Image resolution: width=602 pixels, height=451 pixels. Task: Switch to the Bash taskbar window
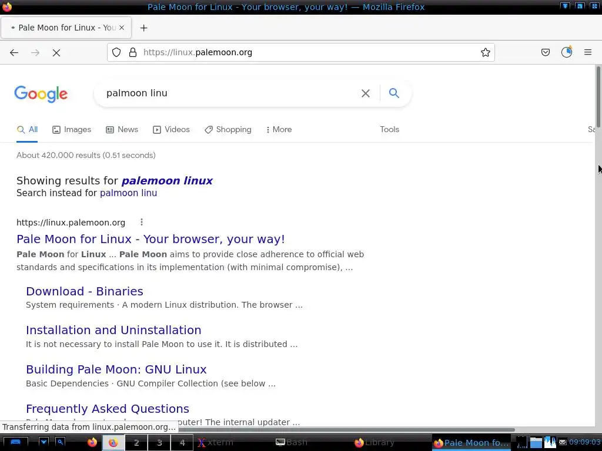tap(292, 443)
